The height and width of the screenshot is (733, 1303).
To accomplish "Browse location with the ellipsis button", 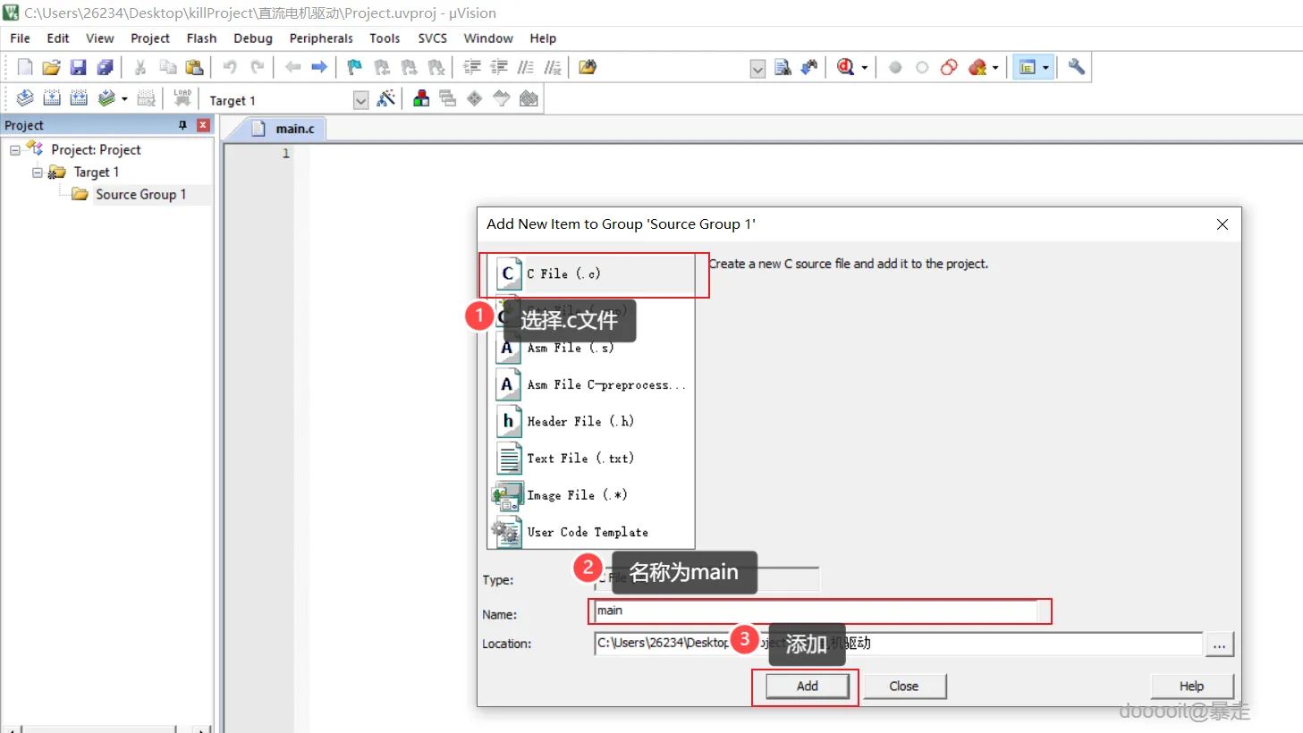I will tap(1219, 645).
